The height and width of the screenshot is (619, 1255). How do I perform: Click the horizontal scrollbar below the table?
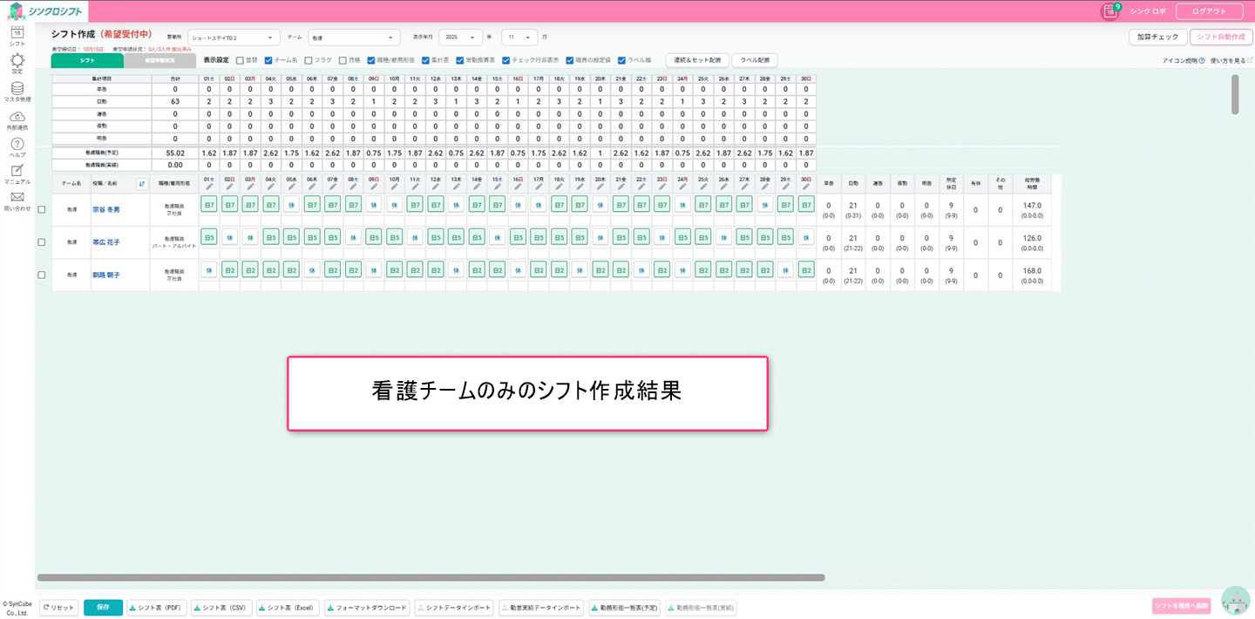(431, 577)
